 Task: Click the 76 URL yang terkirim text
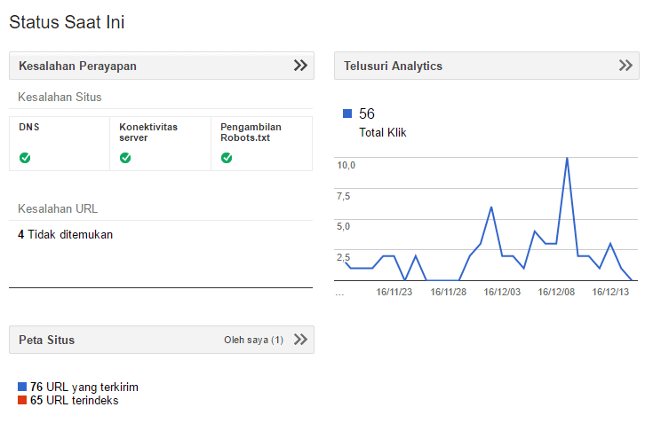click(84, 388)
